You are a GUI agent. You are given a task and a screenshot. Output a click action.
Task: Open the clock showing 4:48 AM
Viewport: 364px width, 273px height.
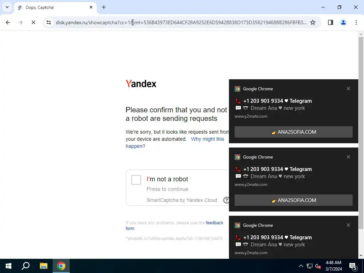click(333, 266)
